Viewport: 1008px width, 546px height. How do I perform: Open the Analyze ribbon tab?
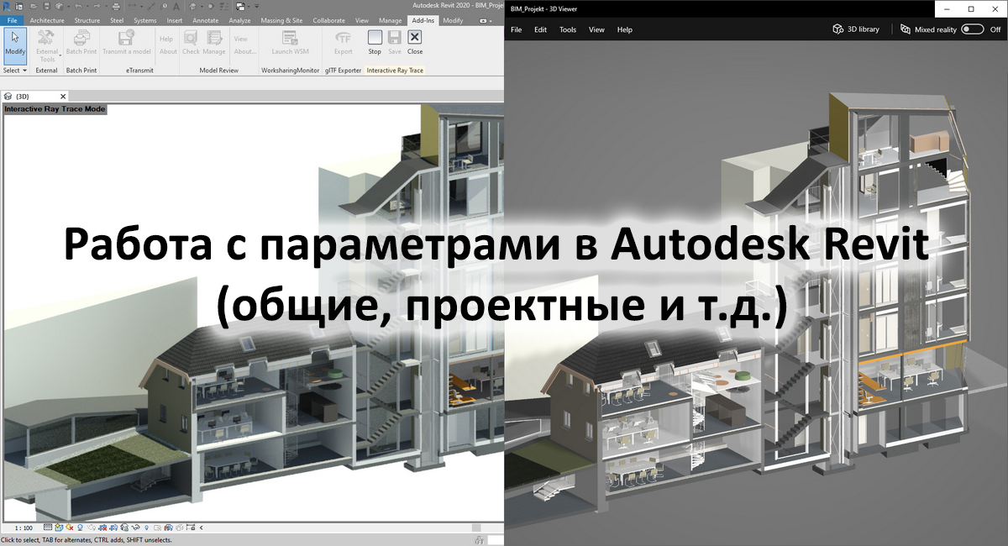[x=239, y=19]
